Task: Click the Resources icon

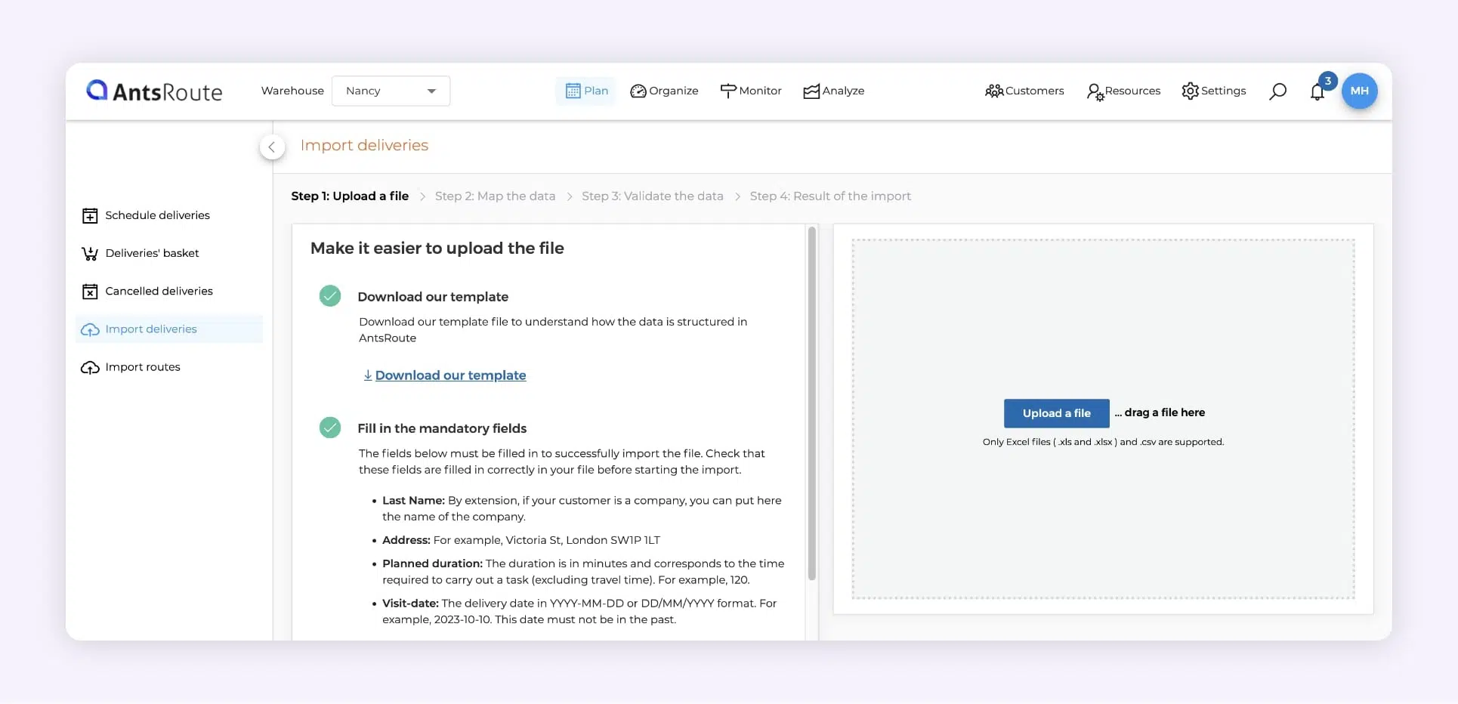Action: point(1095,91)
